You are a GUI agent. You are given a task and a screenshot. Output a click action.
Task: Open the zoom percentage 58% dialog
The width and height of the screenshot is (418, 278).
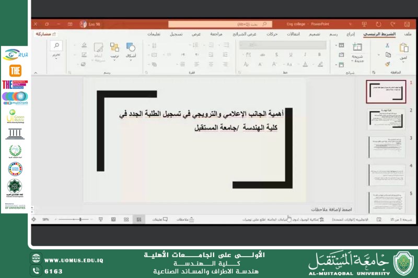click(46, 220)
